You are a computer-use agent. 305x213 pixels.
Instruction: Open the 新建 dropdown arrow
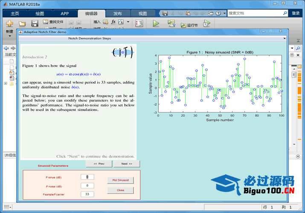click(9, 36)
